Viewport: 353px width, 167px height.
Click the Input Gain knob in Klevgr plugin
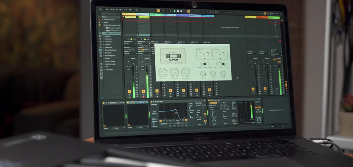pos(203,74)
